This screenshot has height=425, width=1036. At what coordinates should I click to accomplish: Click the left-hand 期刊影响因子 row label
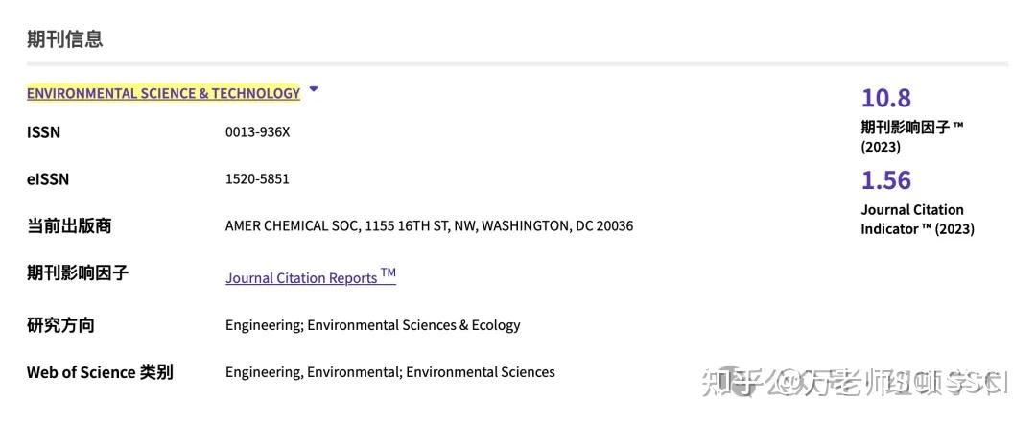click(78, 273)
